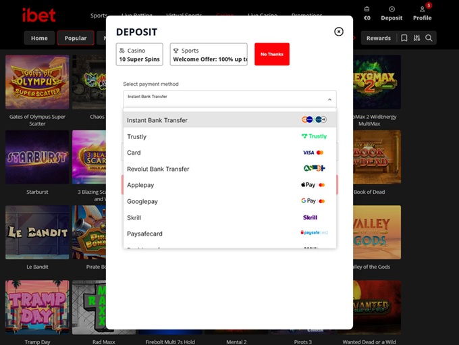Image resolution: width=459 pixels, height=345 pixels.
Task: Click the bookmark favorites icon
Action: tap(404, 38)
